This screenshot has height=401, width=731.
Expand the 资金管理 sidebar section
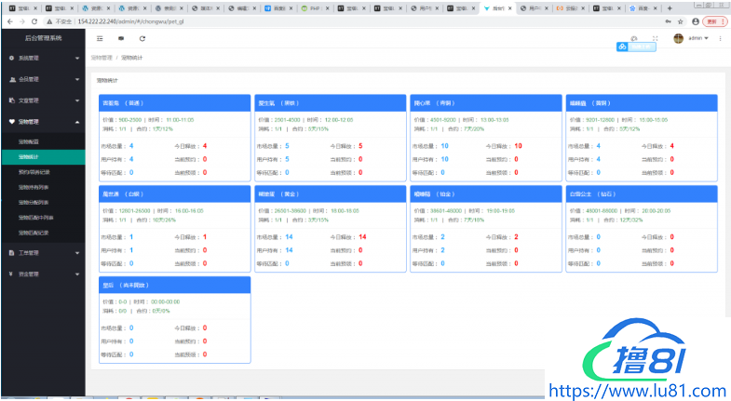point(42,274)
